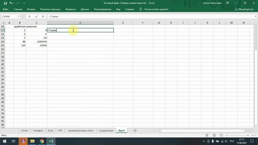Click the volume speaker tray icon
This screenshot has width=258, height=145.
(x=226, y=141)
